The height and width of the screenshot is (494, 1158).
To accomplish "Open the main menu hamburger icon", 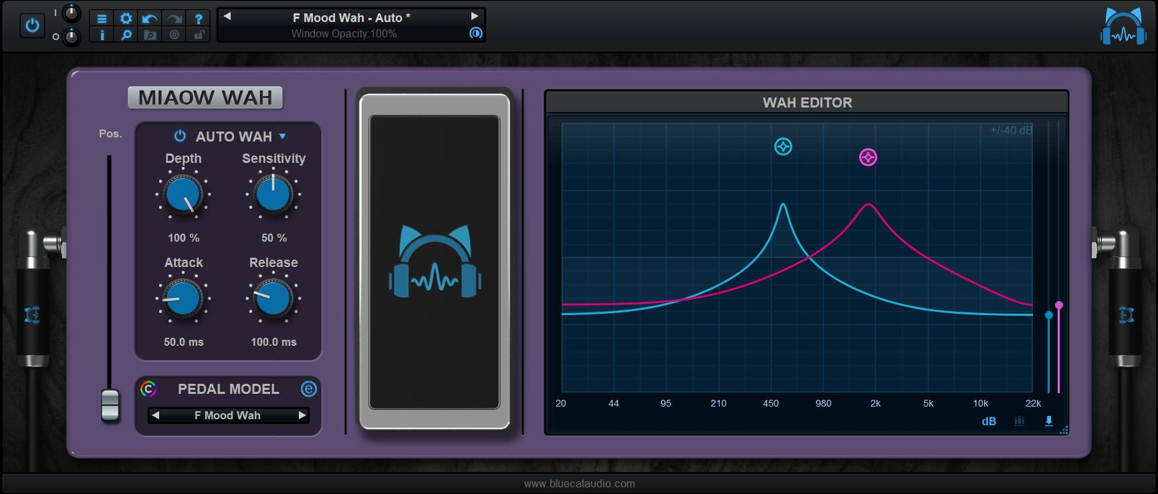I will tap(102, 19).
